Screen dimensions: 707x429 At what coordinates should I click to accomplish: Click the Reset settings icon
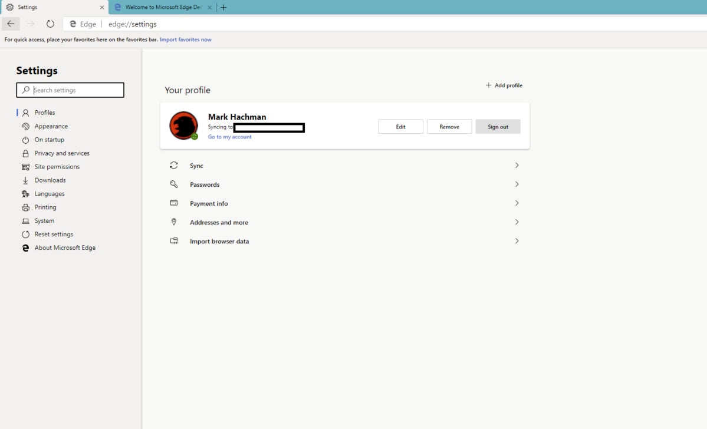pos(26,235)
